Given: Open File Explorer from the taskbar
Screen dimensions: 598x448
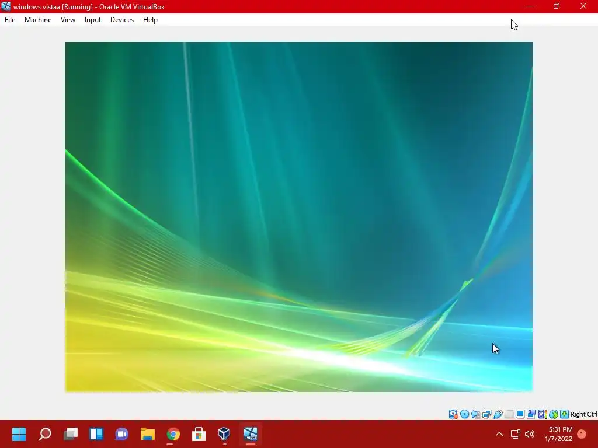Looking at the screenshot, I should coord(147,434).
